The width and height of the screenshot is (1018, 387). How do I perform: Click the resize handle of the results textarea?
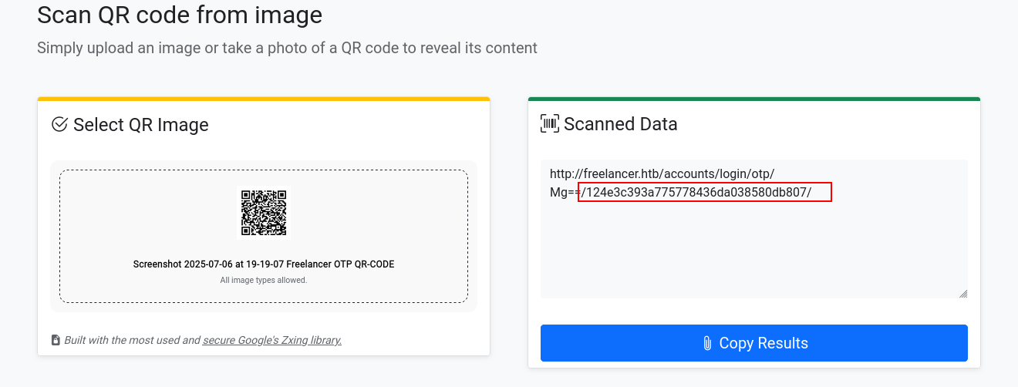(963, 293)
